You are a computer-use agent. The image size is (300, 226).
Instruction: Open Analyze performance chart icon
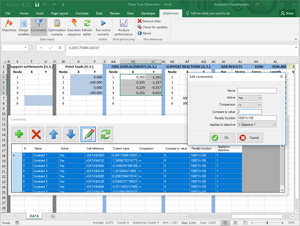coord(124,24)
